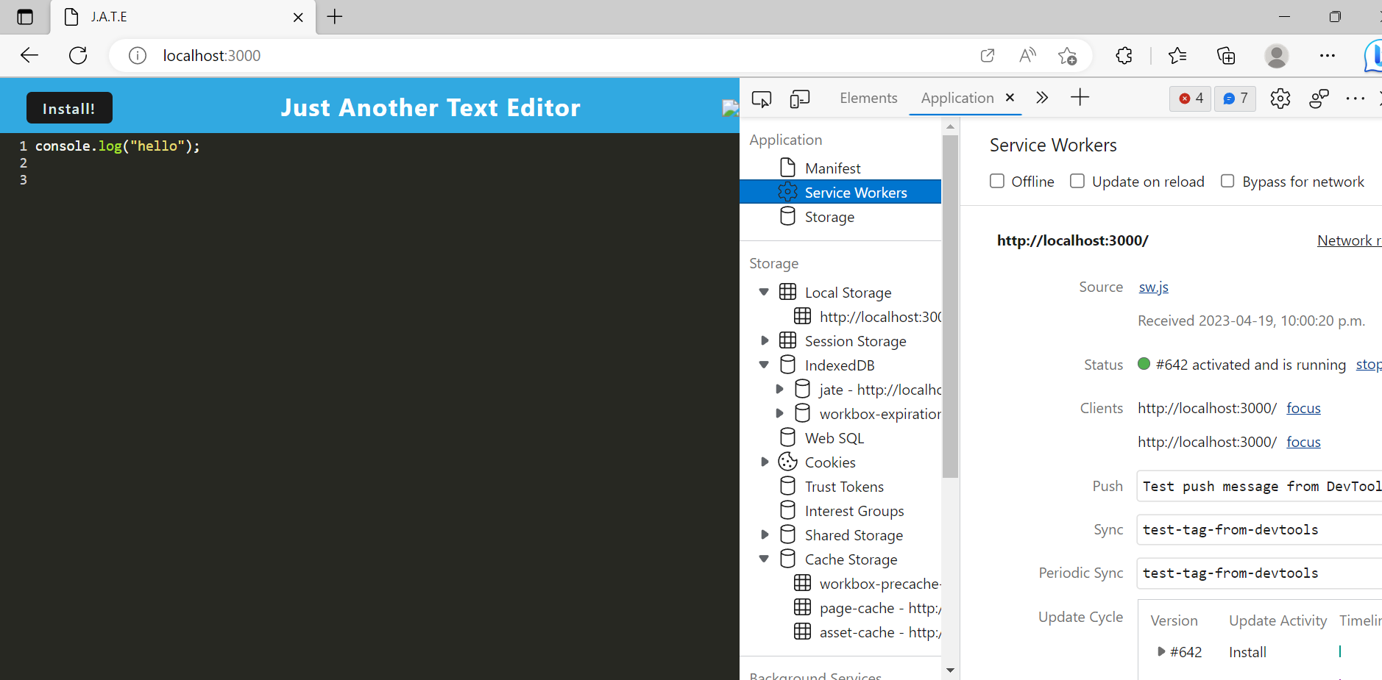Expand the Session Storage tree node
Image resolution: width=1382 pixels, height=680 pixels.
pyautogui.click(x=765, y=340)
